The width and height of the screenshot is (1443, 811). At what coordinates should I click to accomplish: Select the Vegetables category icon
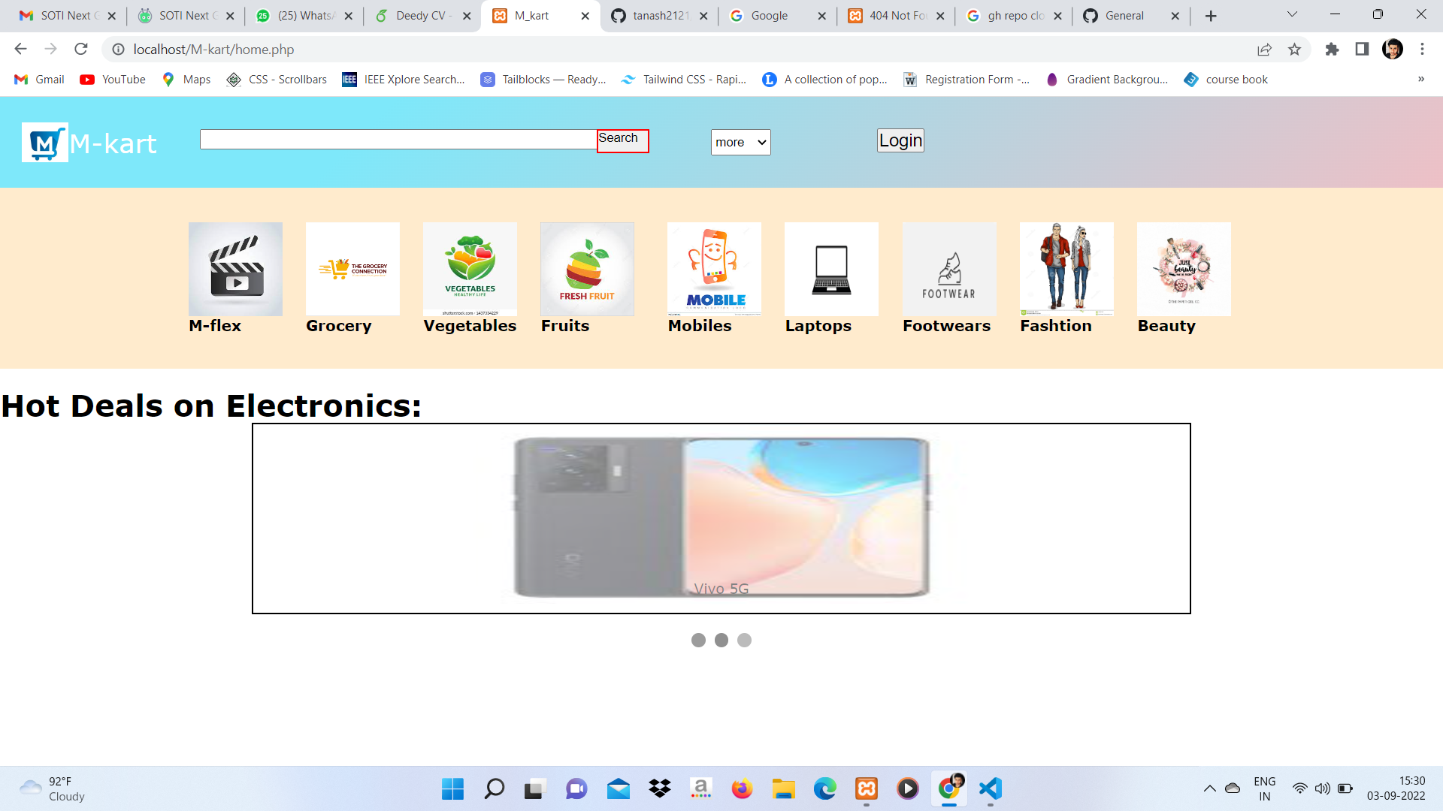click(x=470, y=269)
